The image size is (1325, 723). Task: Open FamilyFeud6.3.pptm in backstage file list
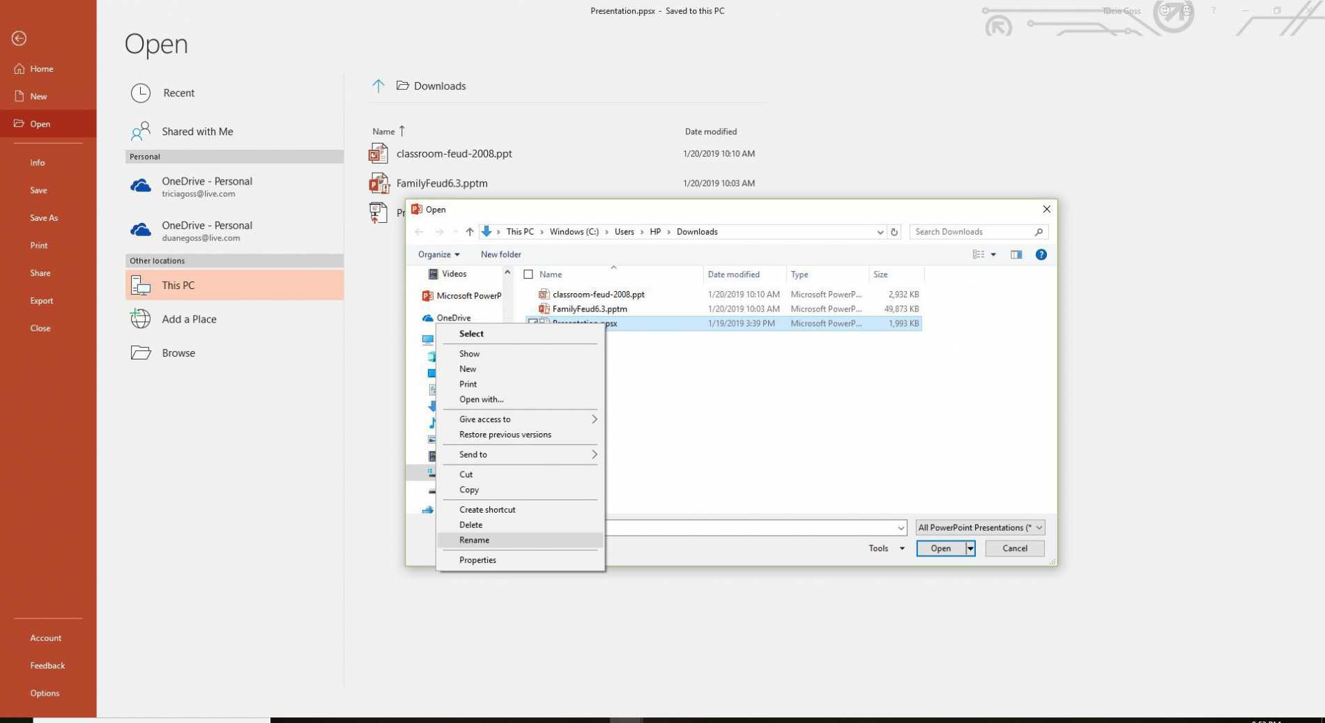point(442,183)
